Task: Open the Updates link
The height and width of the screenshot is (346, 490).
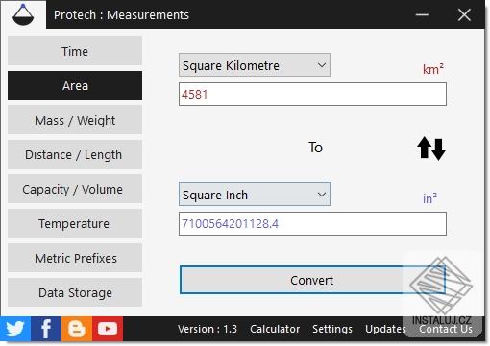Action: click(x=385, y=329)
